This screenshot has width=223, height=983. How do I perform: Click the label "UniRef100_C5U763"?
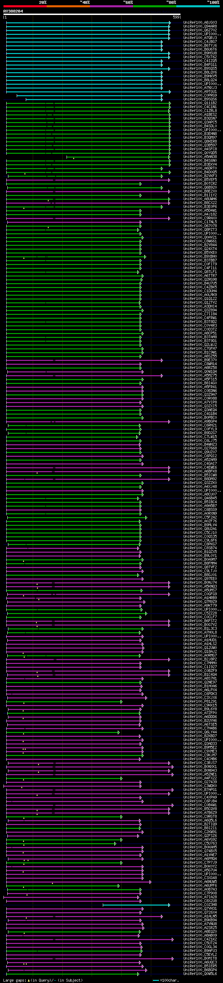pos(200,843)
